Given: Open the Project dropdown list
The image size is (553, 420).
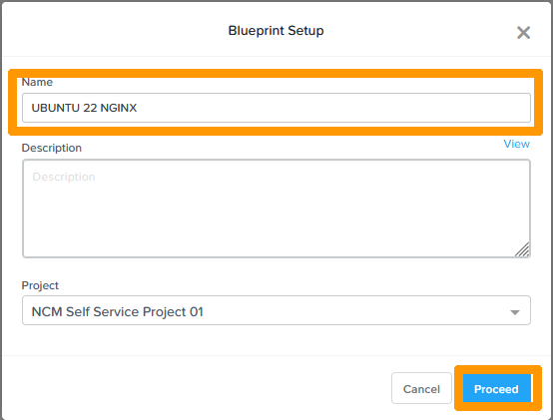Looking at the screenshot, I should click(x=276, y=310).
